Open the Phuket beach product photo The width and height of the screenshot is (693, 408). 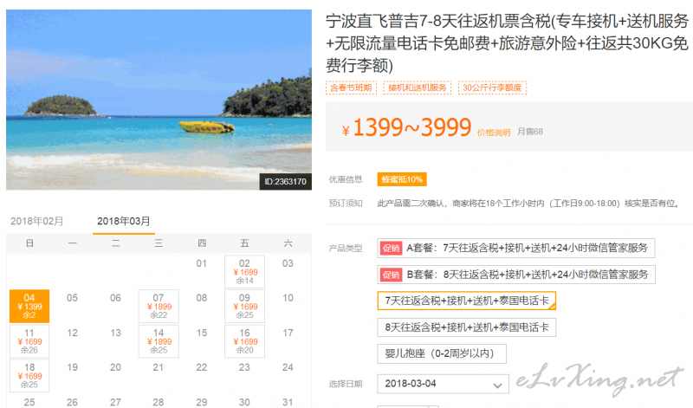coord(159,100)
